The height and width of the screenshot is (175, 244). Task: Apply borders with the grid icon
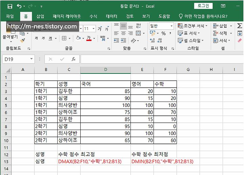click(x=64, y=38)
